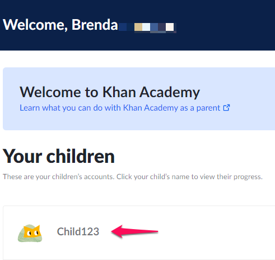This screenshot has height=260, width=275.
Task: Select the 'Welcome to Khan Academy' heading
Action: coord(110,92)
